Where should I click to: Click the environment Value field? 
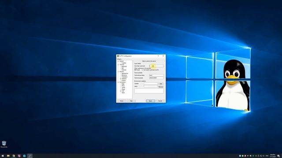tap(151, 86)
